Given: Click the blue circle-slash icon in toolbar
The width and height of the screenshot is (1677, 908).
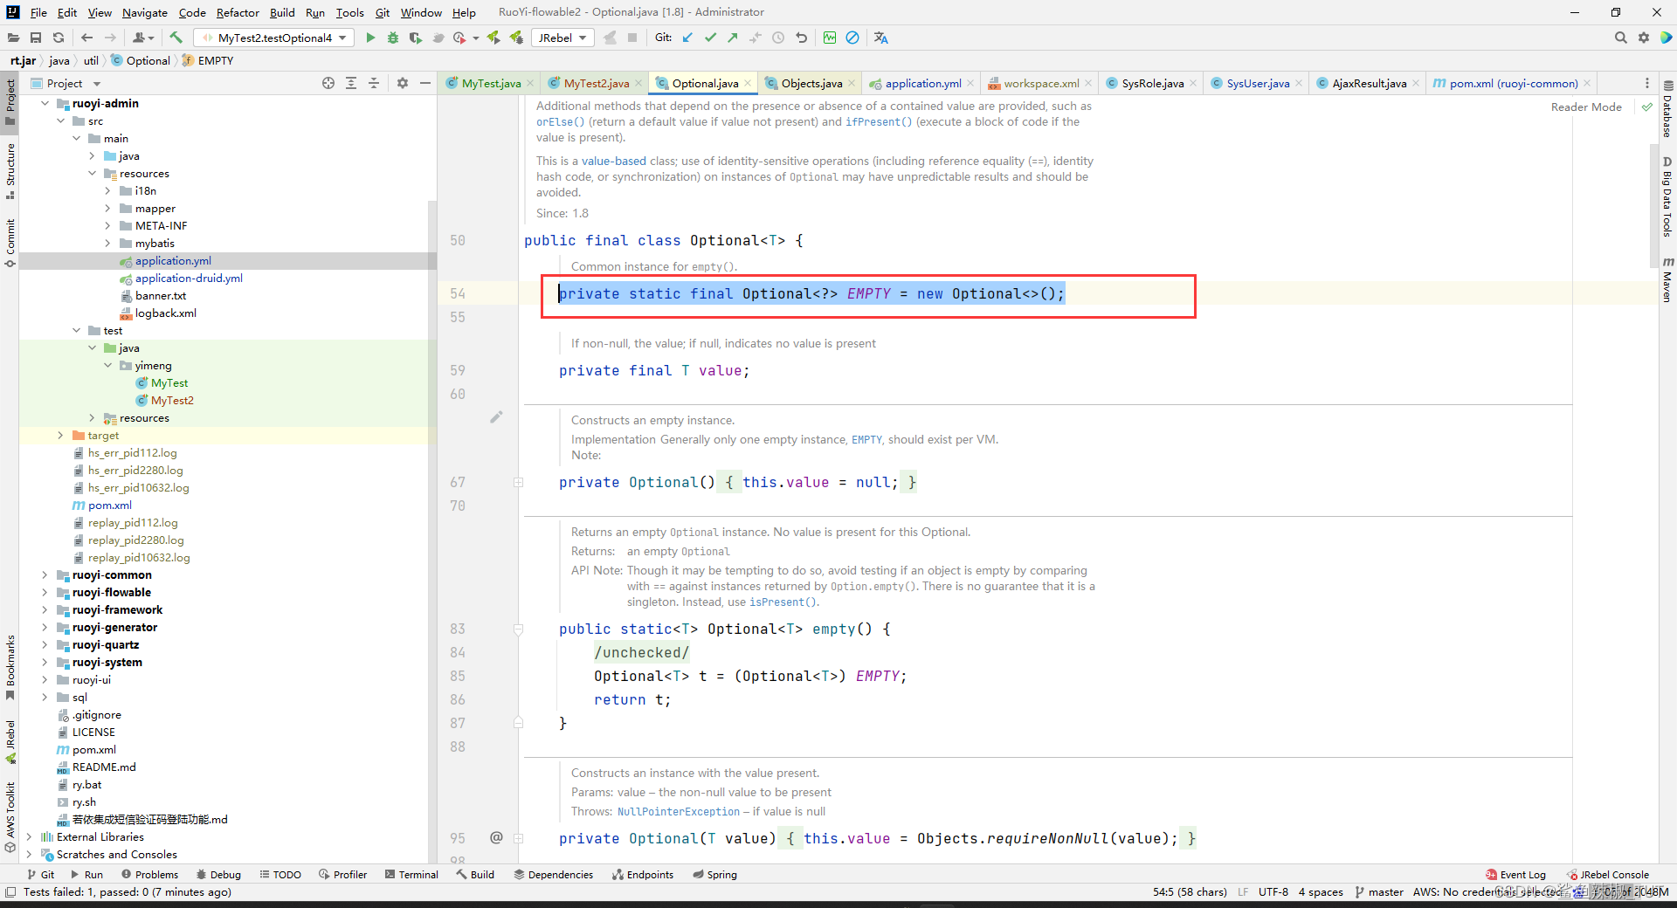Looking at the screenshot, I should (852, 38).
